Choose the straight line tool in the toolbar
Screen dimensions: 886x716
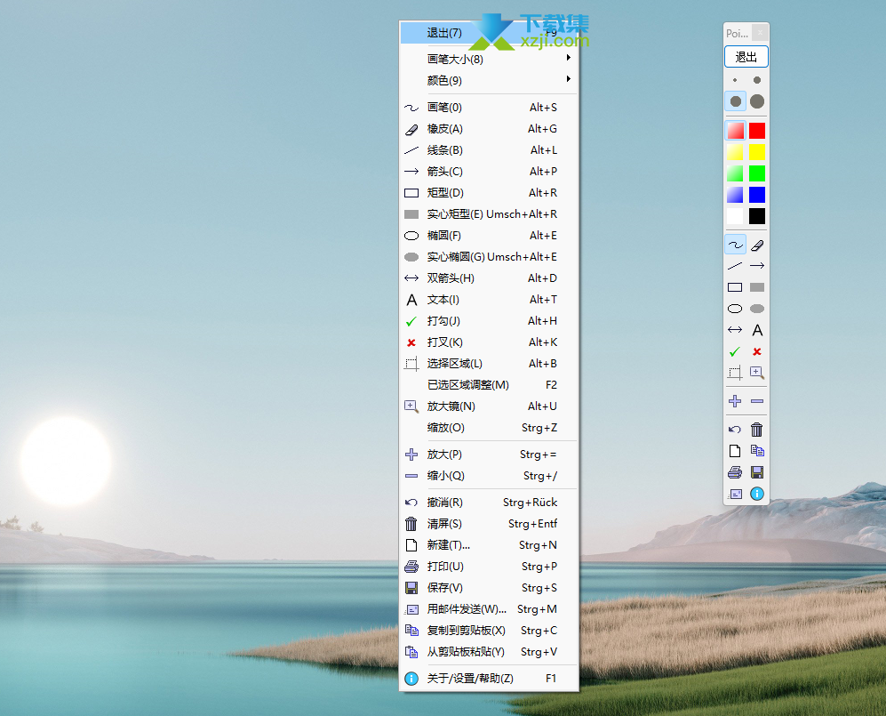click(735, 266)
